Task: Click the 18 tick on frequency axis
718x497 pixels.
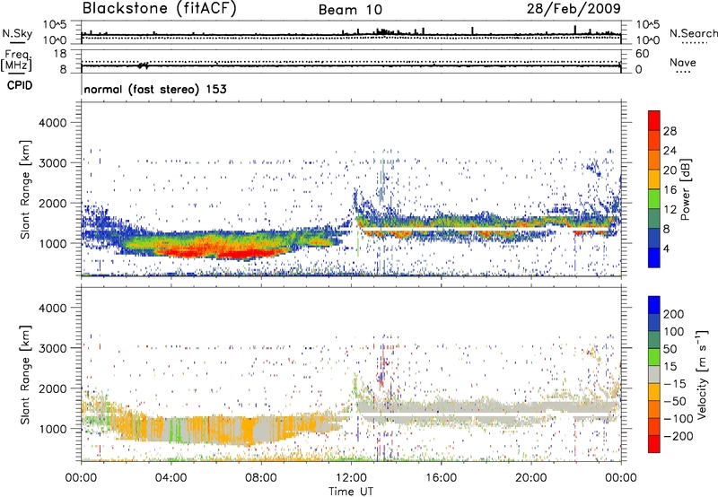Action: (x=60, y=54)
